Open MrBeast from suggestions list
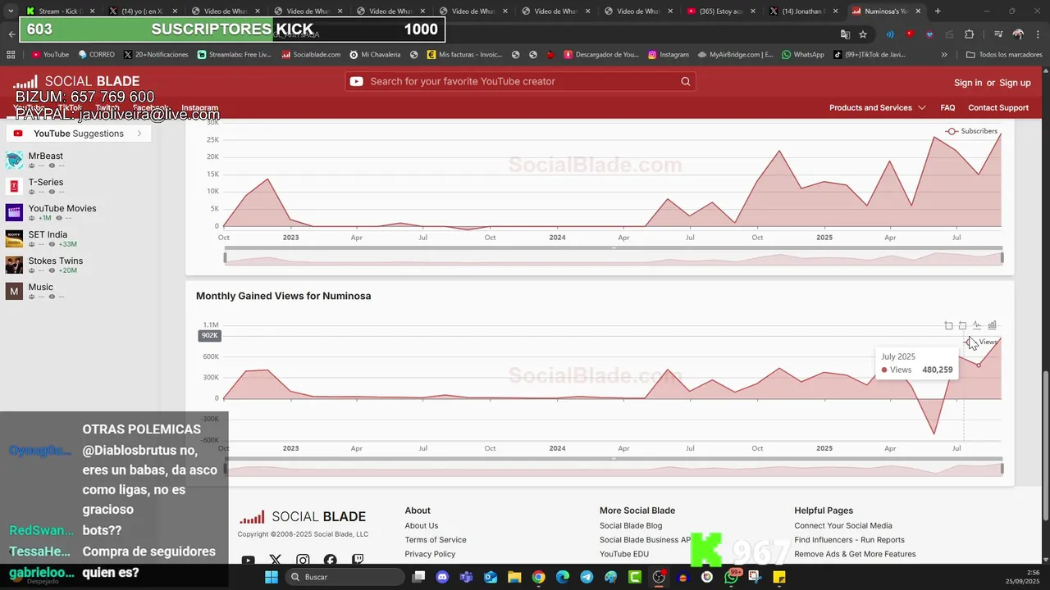The image size is (1050, 590). pyautogui.click(x=46, y=156)
